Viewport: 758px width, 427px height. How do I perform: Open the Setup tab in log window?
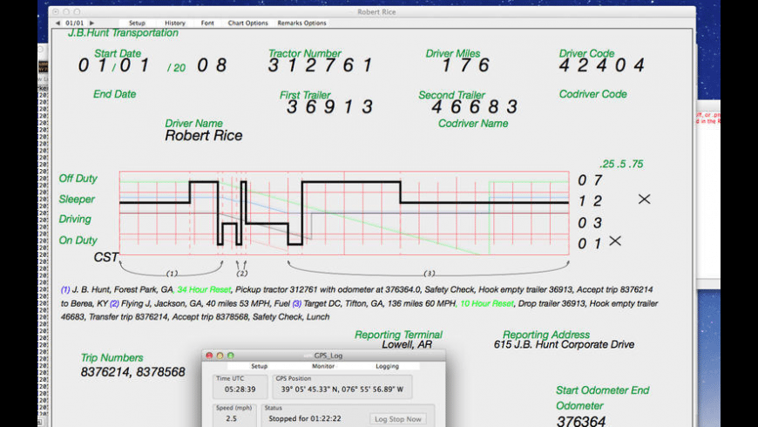pos(137,23)
